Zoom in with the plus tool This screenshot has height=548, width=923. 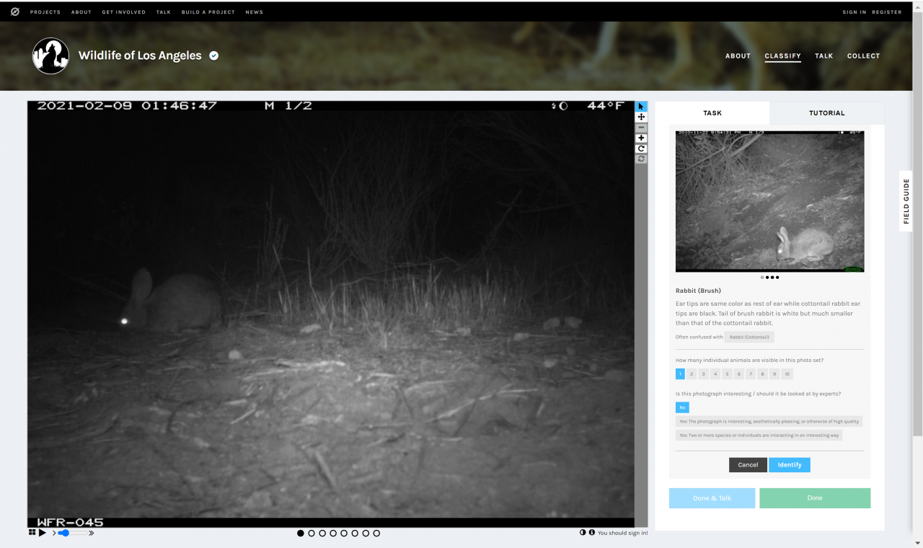coord(641,138)
